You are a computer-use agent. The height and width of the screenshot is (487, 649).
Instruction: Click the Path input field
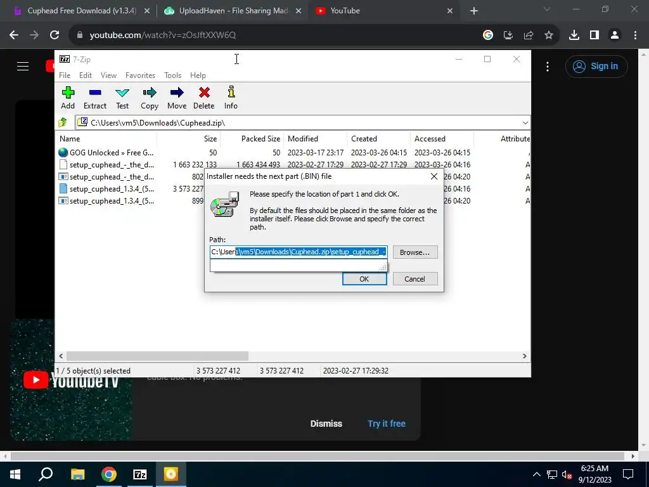click(x=299, y=252)
